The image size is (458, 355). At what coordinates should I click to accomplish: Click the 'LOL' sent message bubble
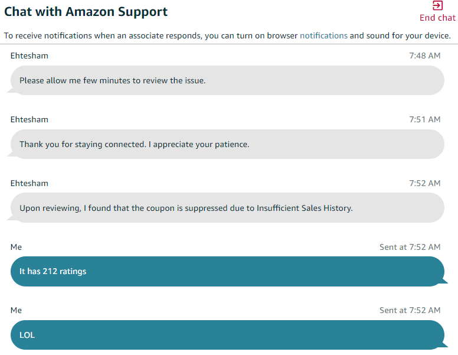[x=227, y=335]
